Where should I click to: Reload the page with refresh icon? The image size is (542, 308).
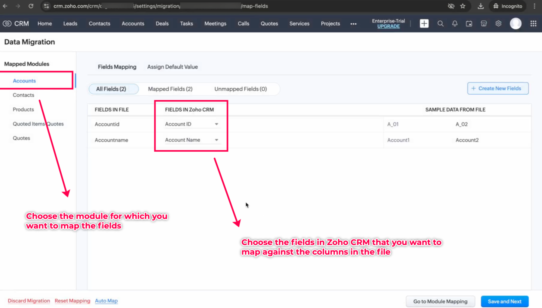click(x=31, y=6)
